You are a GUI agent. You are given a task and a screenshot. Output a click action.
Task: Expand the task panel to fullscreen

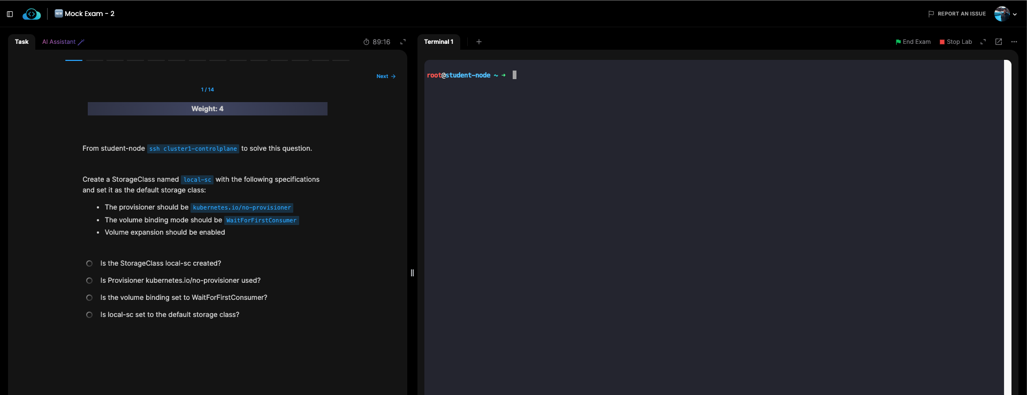(x=403, y=42)
